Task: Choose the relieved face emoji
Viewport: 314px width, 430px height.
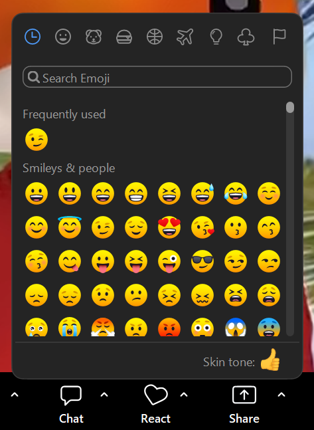Action: pyautogui.click(x=136, y=227)
